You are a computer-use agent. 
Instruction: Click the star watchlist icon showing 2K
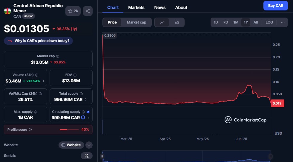[73, 11]
